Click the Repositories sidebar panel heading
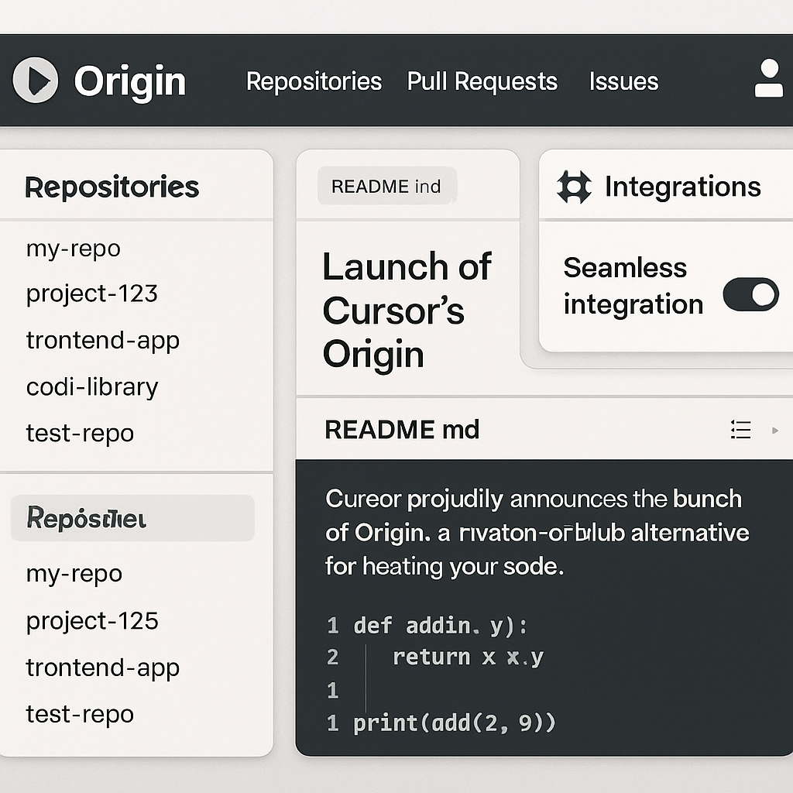Viewport: 793px width, 793px height. coord(112,187)
